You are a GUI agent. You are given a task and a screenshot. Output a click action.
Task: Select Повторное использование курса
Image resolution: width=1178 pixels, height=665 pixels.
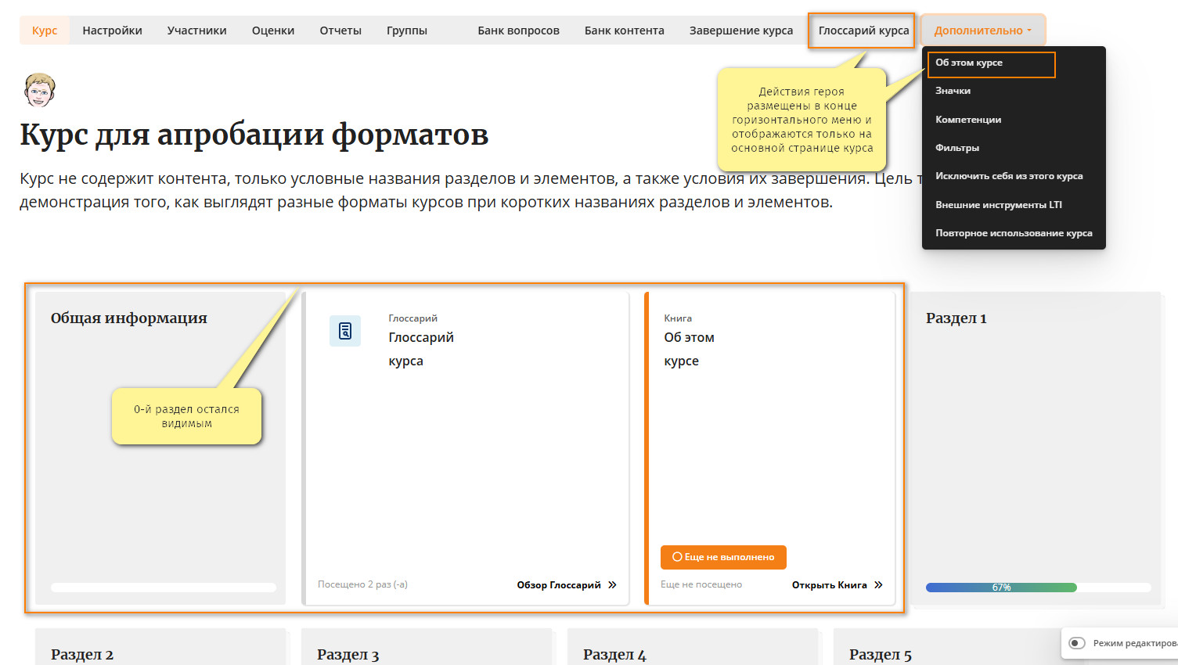tap(1014, 233)
